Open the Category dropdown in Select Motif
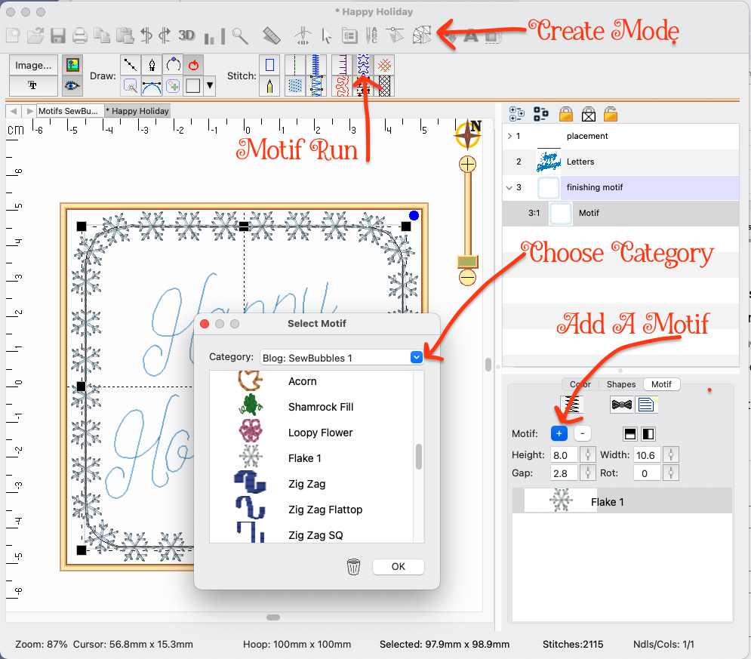This screenshot has height=659, width=751. pos(416,357)
